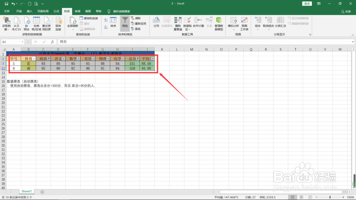The height and width of the screenshot is (200, 356).
Task: Click the sort ascending A-Z icon
Action: (x=106, y=20)
